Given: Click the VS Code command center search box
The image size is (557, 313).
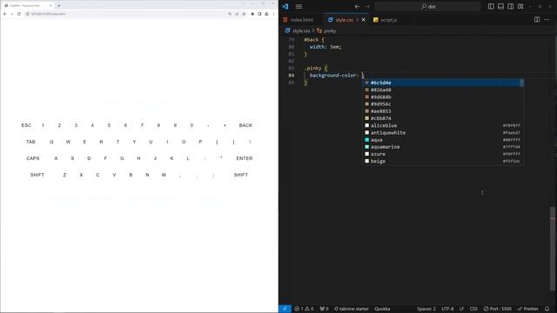Looking at the screenshot, I should coord(427,6).
